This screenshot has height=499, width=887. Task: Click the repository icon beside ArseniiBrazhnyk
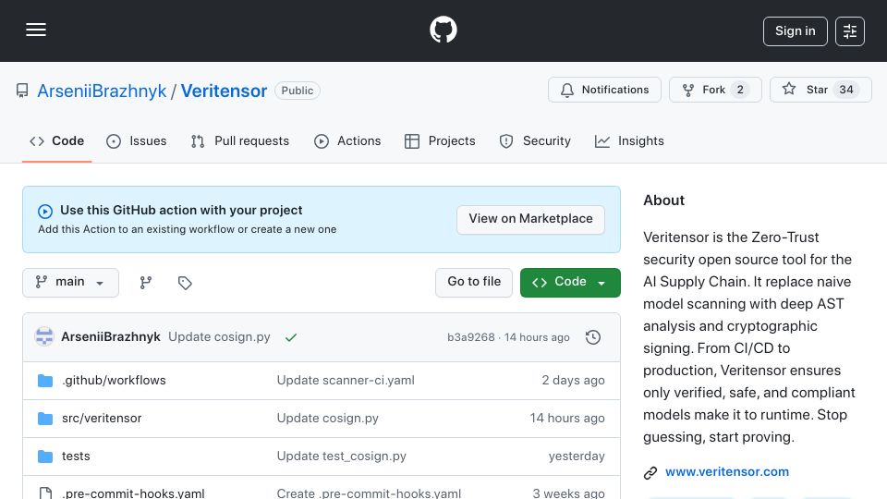pyautogui.click(x=22, y=91)
